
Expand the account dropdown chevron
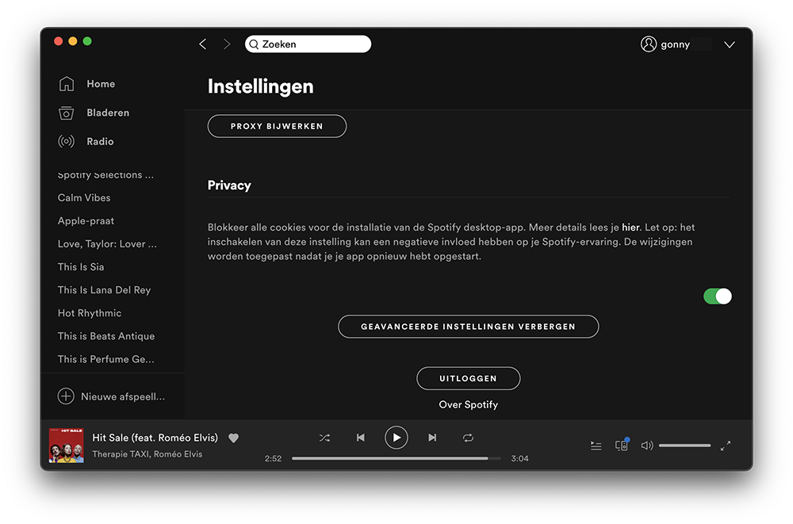tap(729, 45)
